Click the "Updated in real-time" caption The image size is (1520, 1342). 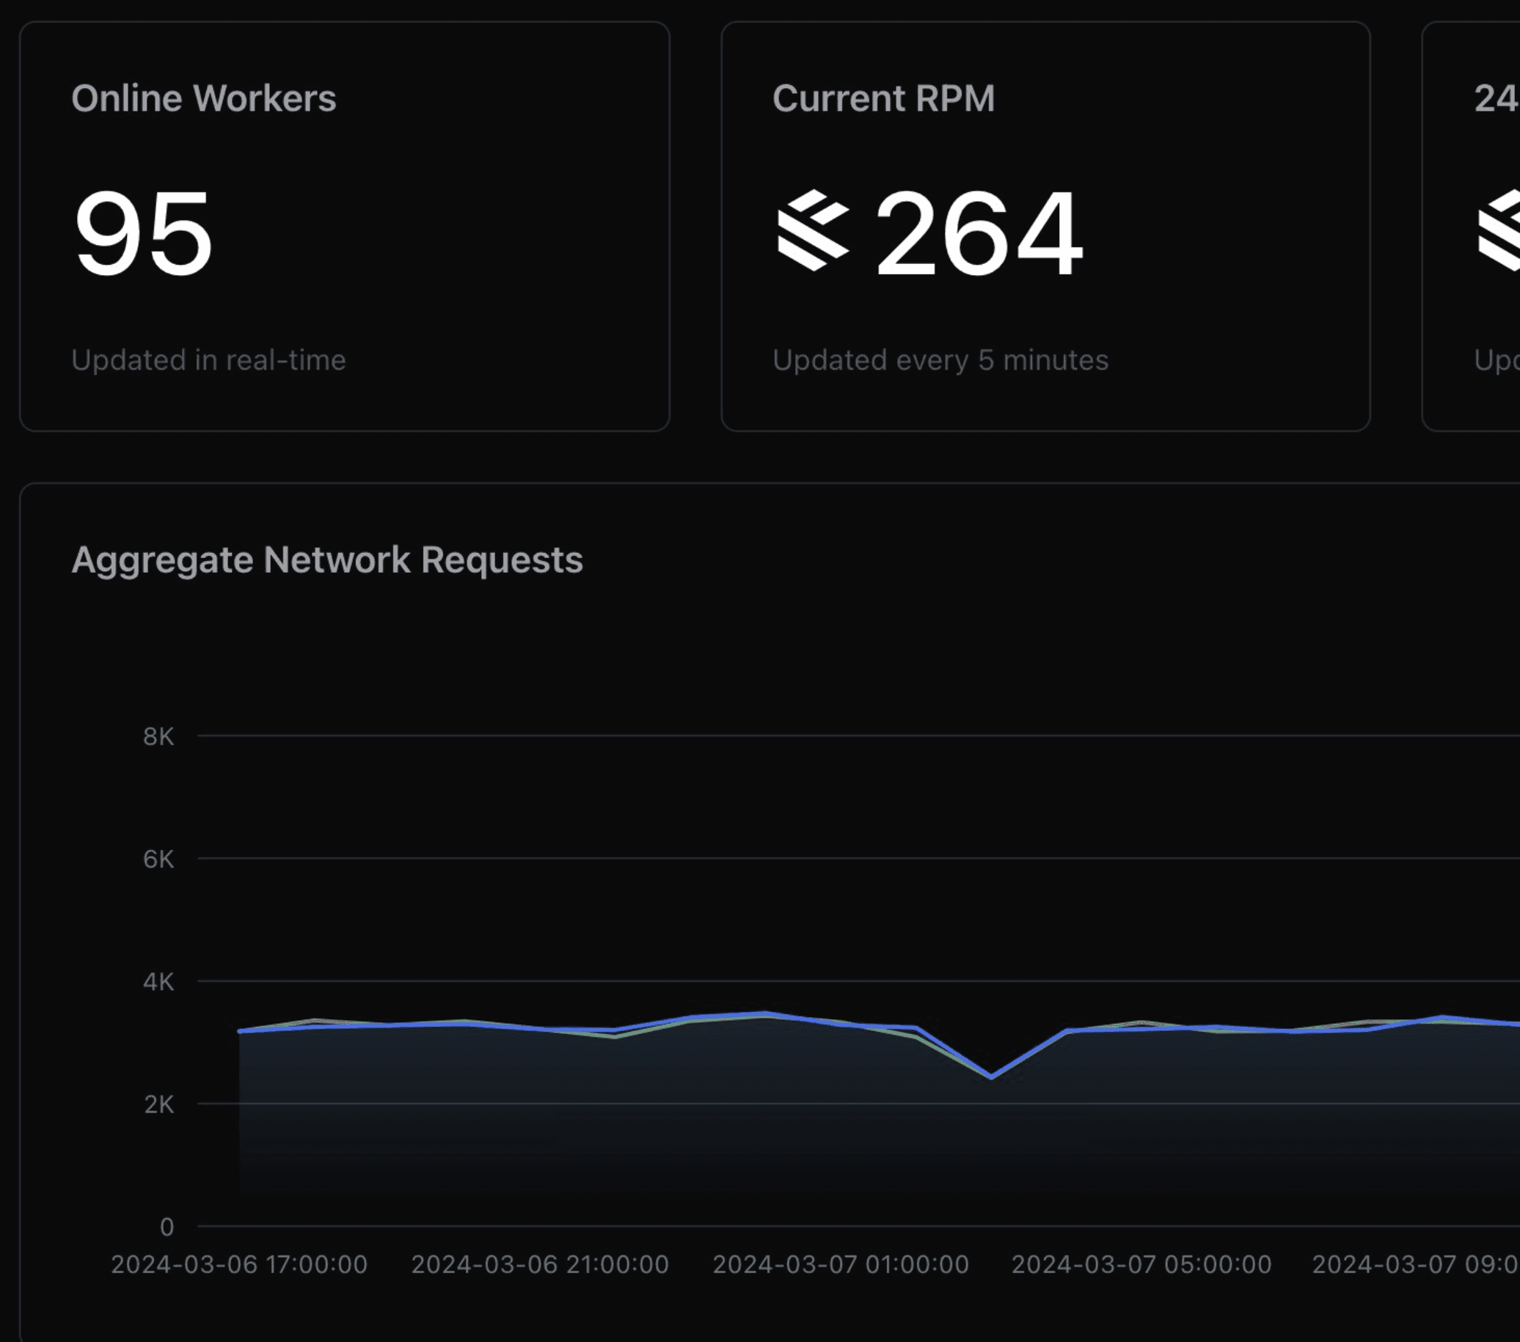tap(209, 360)
